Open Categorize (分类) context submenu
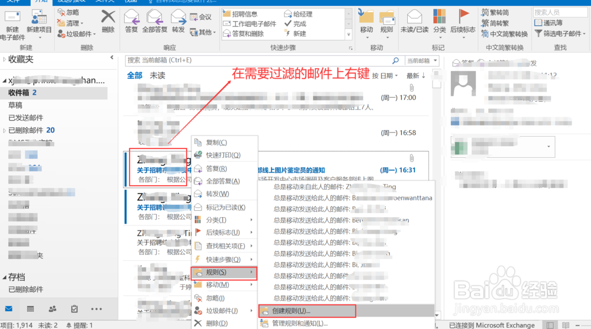Viewport: 591px width, 329px height. pyautogui.click(x=225, y=220)
